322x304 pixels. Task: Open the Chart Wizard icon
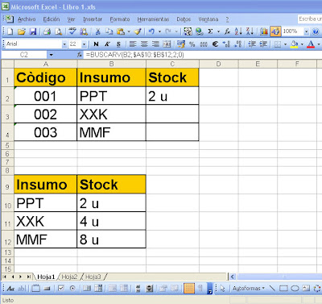click(264, 31)
